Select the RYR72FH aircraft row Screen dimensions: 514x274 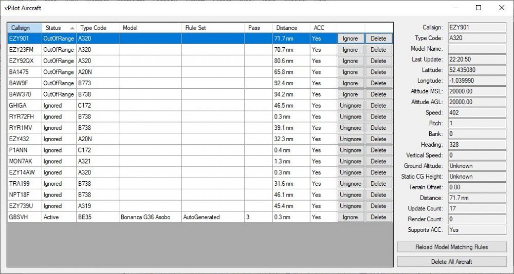coord(23,117)
